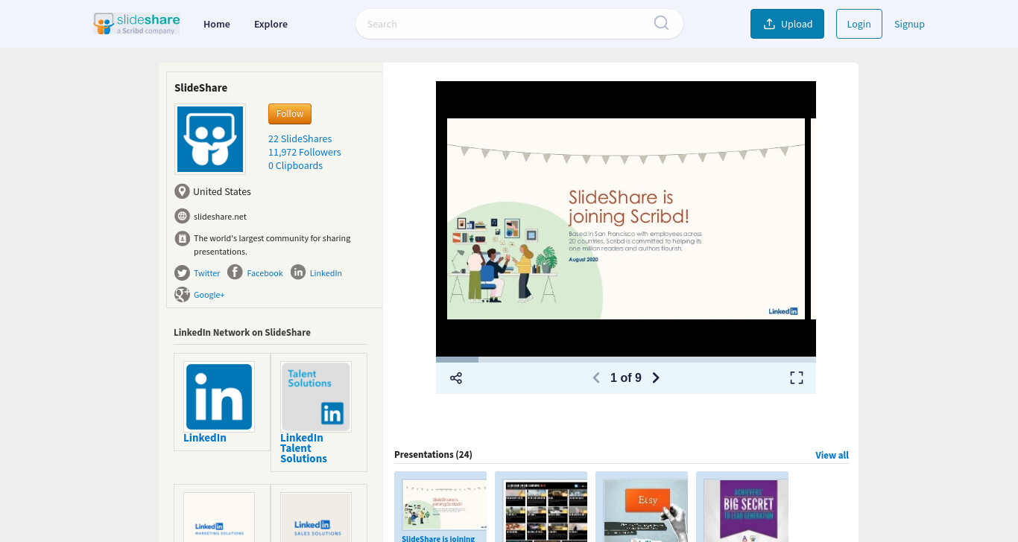Click the LinkedIn circle icon in profile

tap(298, 272)
